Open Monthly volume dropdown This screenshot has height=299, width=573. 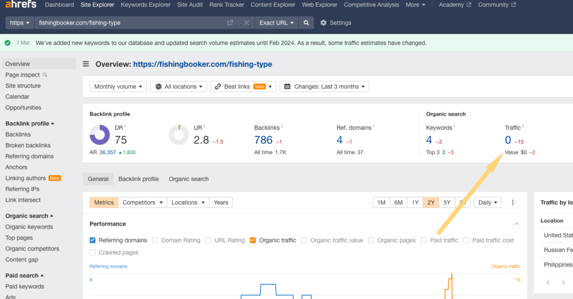coord(118,87)
